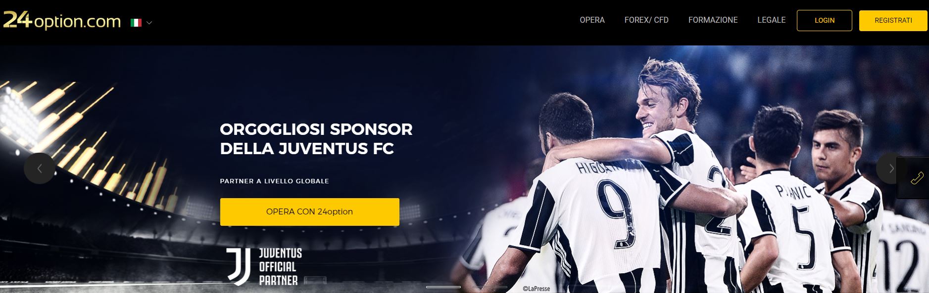
Task: Click the OPERA CON 24option button
Action: click(x=310, y=212)
